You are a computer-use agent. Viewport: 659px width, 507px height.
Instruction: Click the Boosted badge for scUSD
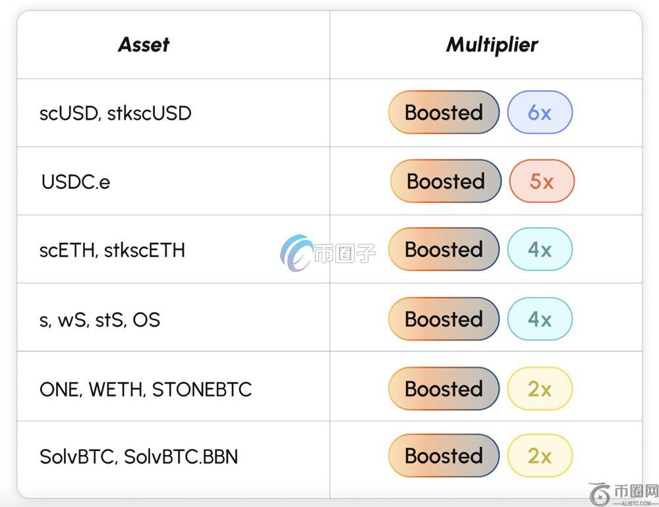[x=444, y=113]
